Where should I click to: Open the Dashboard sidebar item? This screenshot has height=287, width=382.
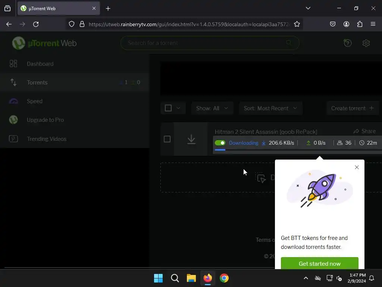74,64
